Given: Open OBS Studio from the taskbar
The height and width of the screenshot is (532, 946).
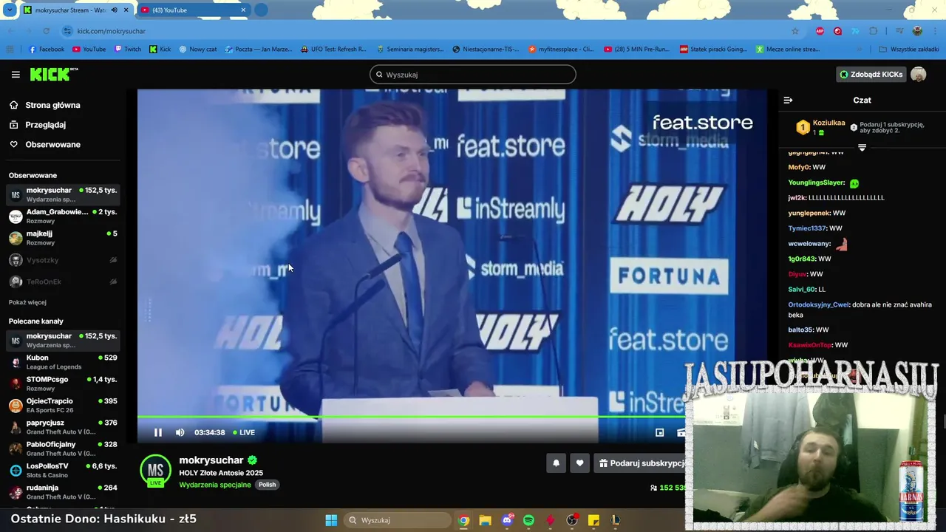Looking at the screenshot, I should click(572, 520).
